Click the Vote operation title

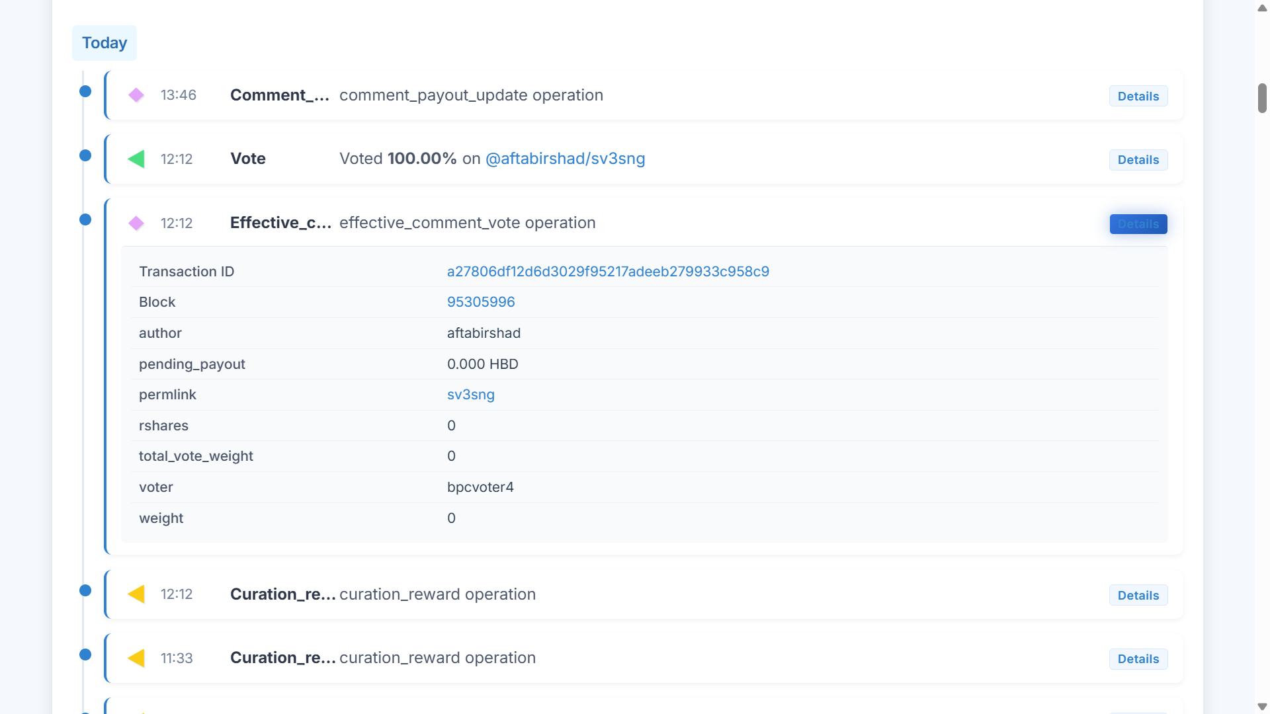[248, 159]
